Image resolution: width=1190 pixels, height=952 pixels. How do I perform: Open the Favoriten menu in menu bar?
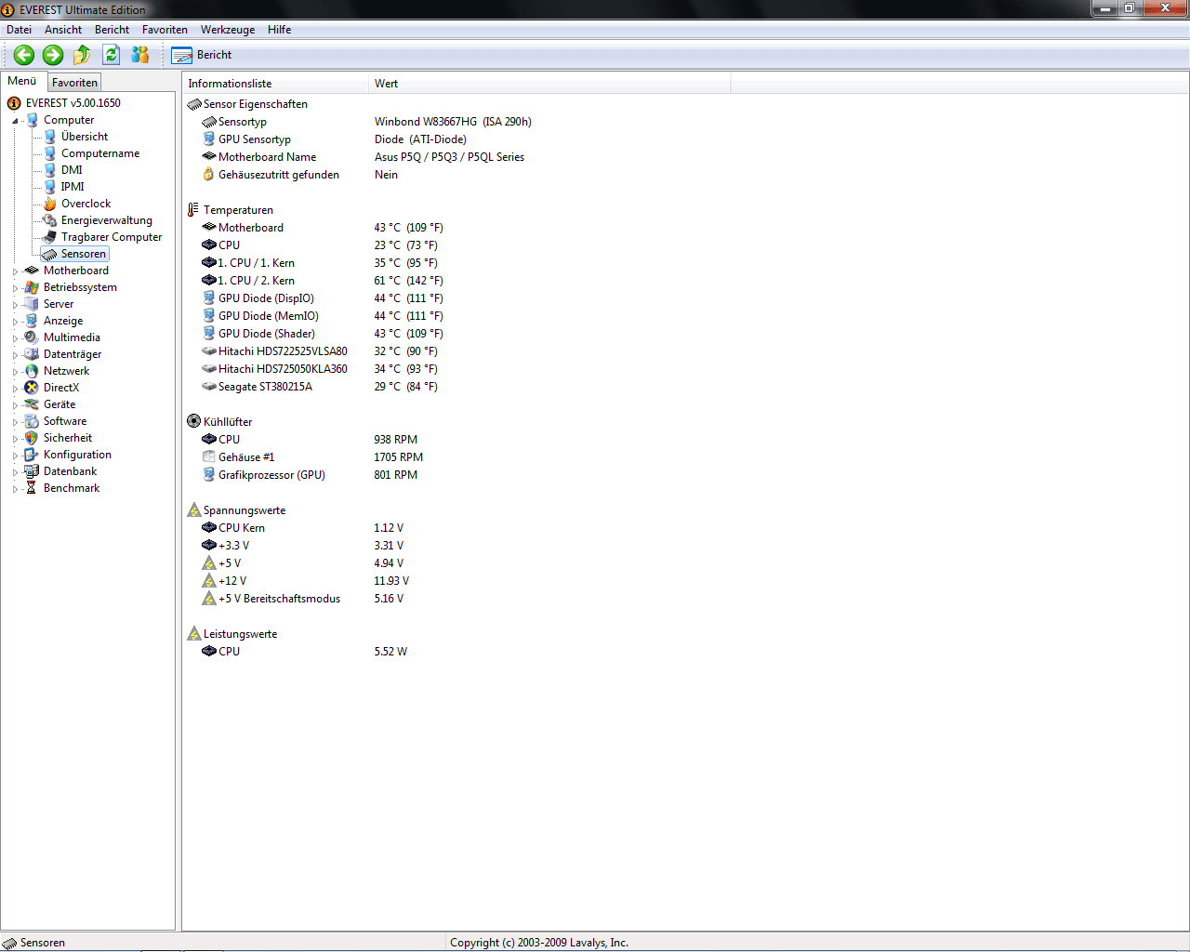[165, 30]
